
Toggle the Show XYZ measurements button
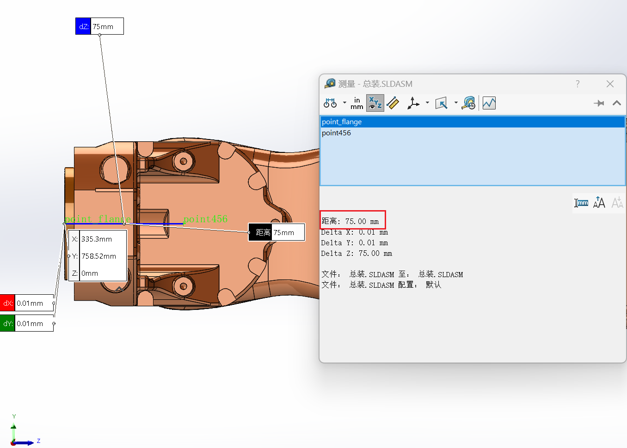tap(375, 103)
